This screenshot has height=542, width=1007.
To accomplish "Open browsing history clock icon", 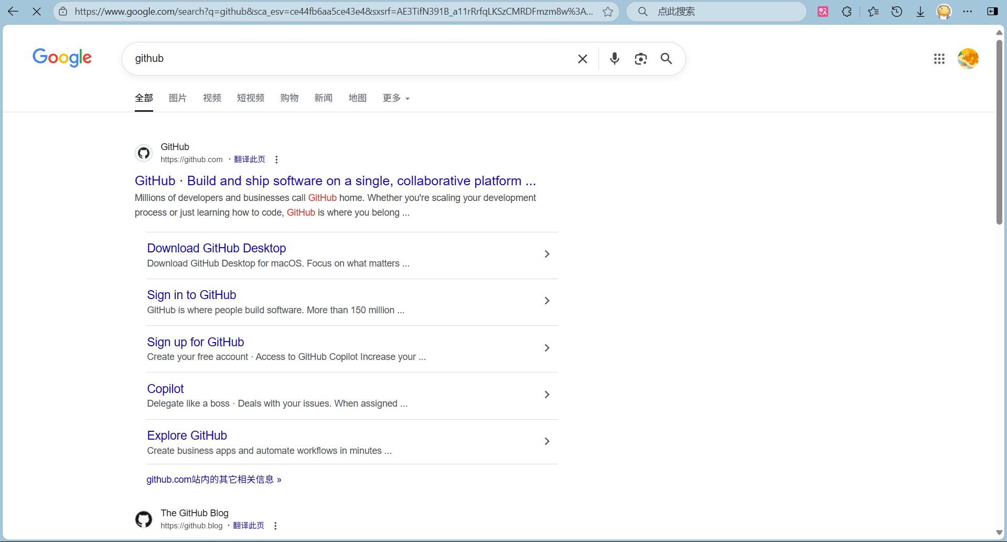I will point(897,12).
